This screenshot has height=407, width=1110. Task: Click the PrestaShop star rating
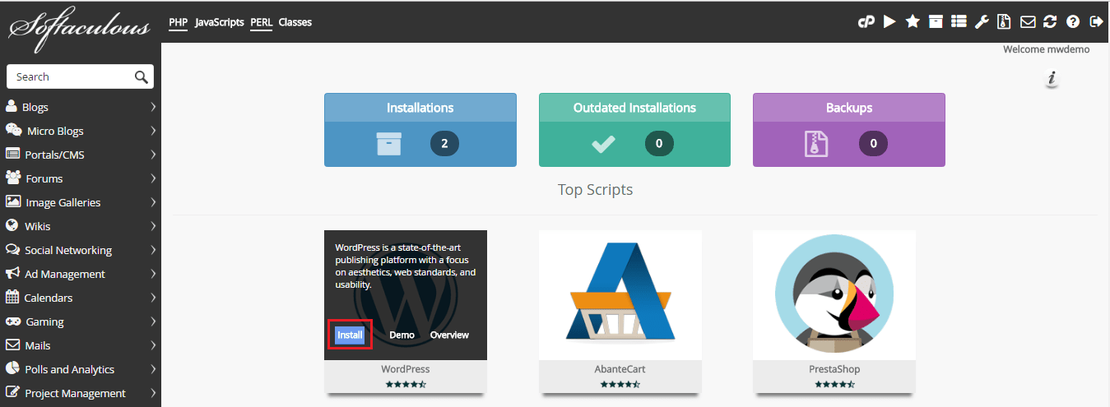click(x=834, y=384)
